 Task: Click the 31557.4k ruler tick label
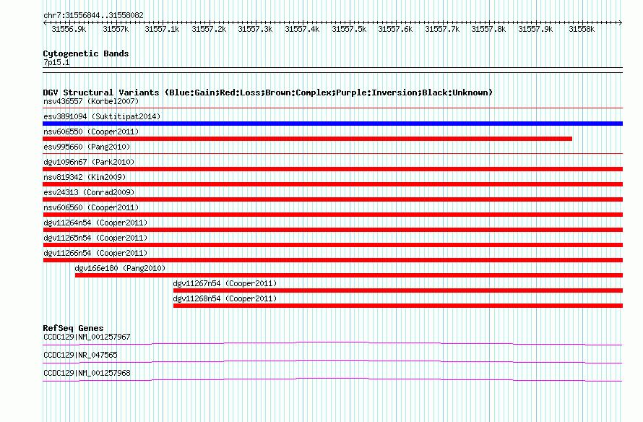[x=302, y=29]
